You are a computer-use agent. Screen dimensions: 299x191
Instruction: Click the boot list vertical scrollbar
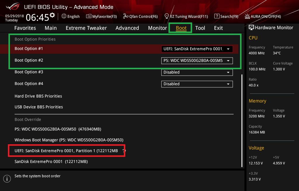pos(242,121)
